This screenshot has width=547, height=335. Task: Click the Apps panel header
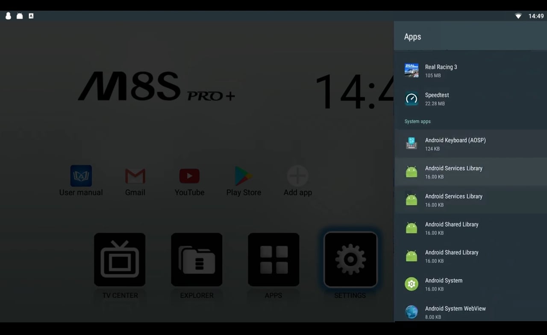pyautogui.click(x=412, y=37)
